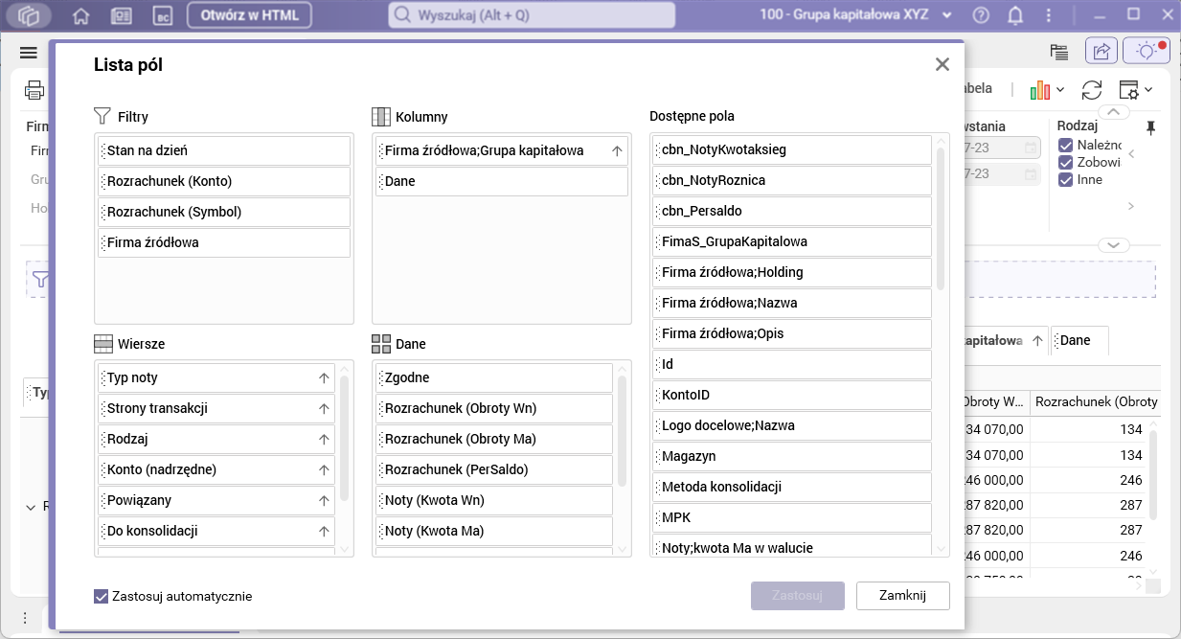Image resolution: width=1181 pixels, height=639 pixels.
Task: Expand the chart type dropdown
Action: [1060, 90]
